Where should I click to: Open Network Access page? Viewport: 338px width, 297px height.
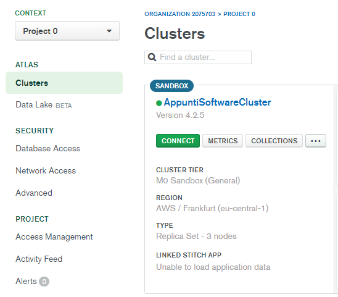(46, 171)
